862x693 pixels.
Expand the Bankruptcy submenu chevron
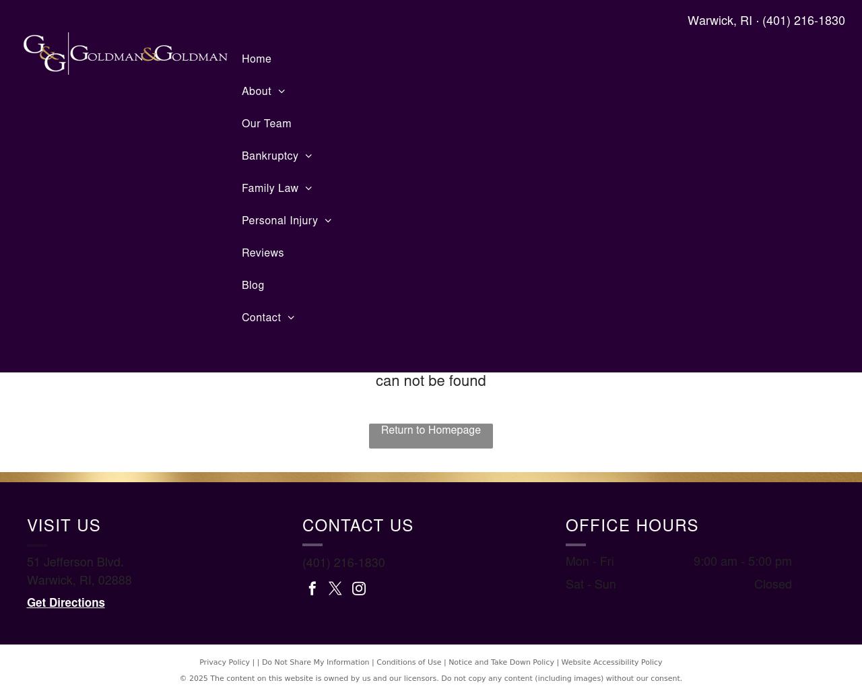(308, 156)
